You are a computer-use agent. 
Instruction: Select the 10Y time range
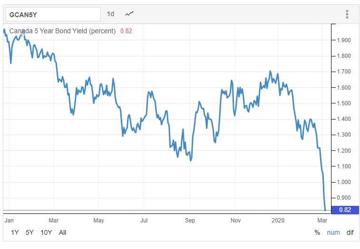coord(46,232)
